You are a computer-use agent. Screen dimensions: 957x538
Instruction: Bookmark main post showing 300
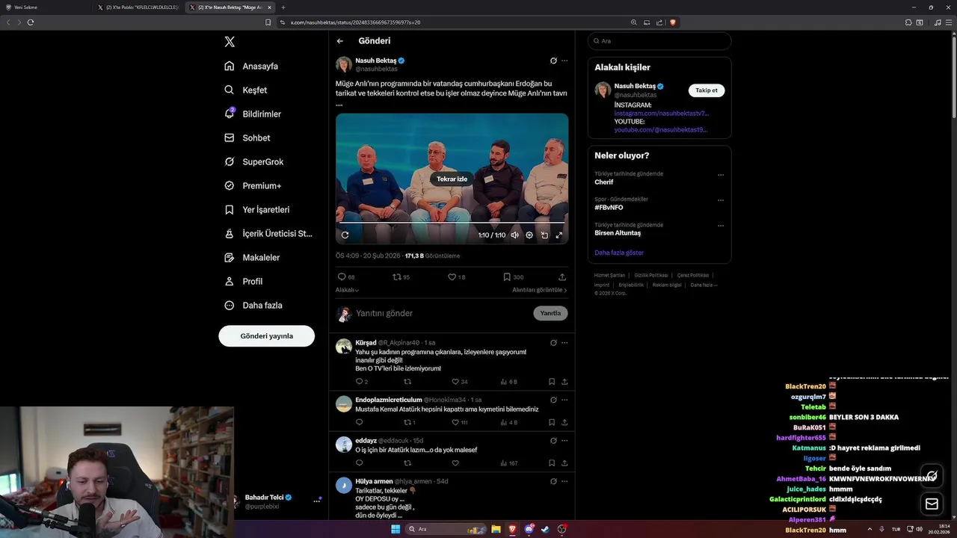coord(513,276)
